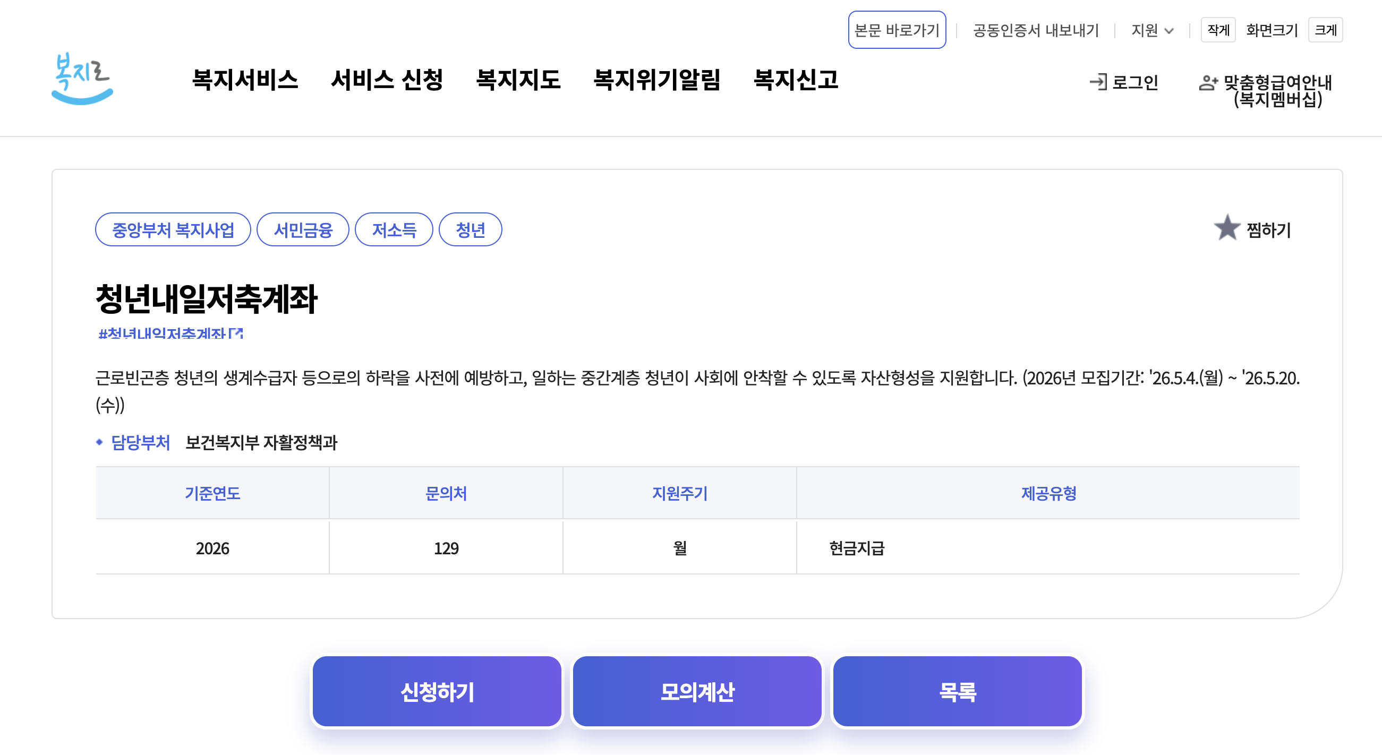Select the 복지위기알림 menu
Viewport: 1382px width, 755px height.
click(656, 80)
